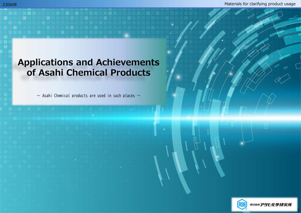
Task: Click the subtitle 'Asahi Chemical products are used in such places'
Action: (89, 96)
